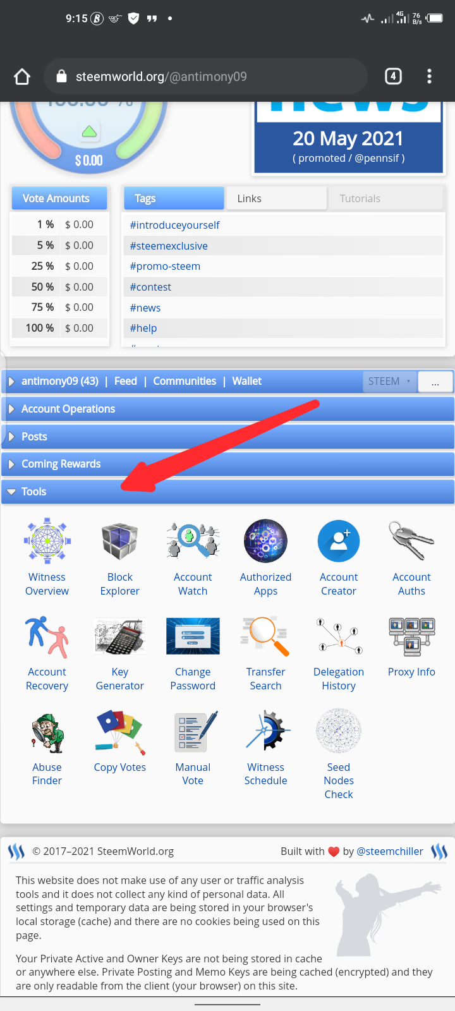Open the #news tag link

145,308
